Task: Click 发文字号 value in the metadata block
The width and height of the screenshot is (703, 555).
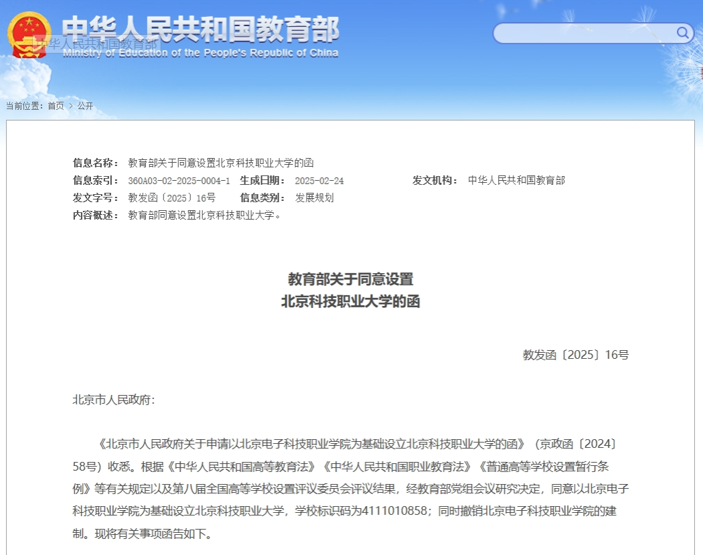Action: click(x=171, y=198)
